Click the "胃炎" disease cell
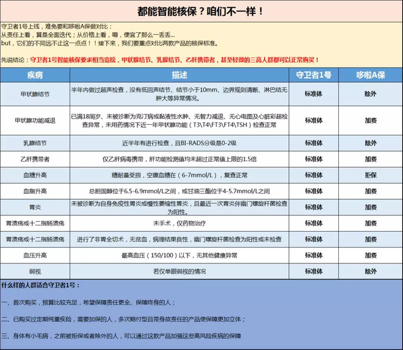Viewport: 403px width, 350px height. pyautogui.click(x=35, y=207)
